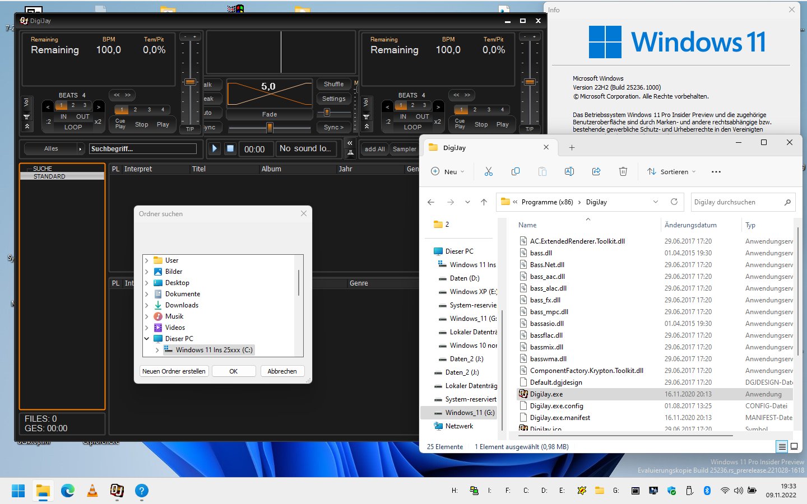Expand the Downloads node in folder browser dialog

[147, 305]
